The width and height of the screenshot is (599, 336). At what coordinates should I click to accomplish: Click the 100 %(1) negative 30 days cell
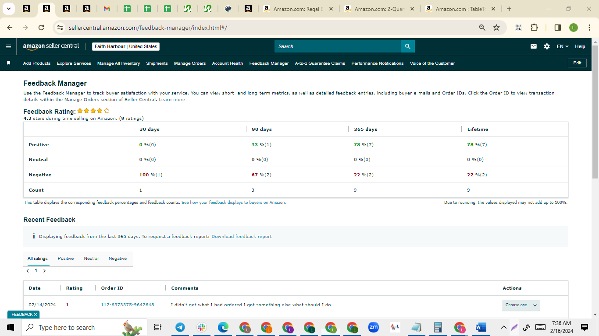pos(151,175)
